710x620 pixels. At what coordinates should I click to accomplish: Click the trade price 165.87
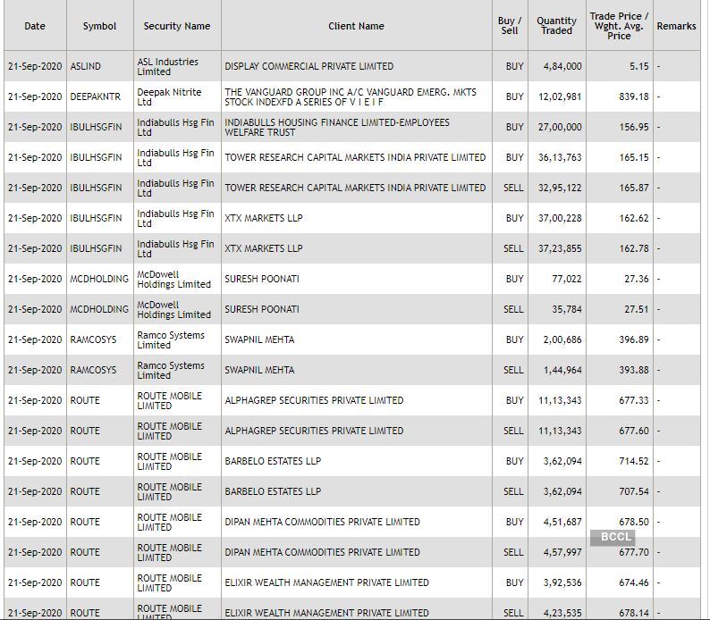coord(634,188)
